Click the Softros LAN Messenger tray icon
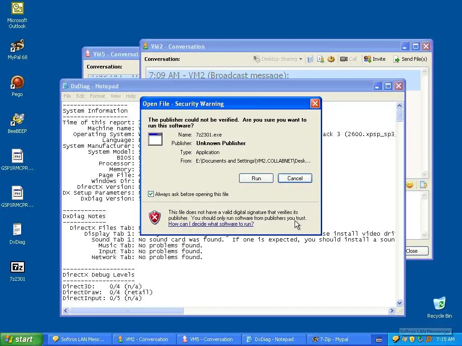This screenshot has width=462, height=346. (396, 339)
